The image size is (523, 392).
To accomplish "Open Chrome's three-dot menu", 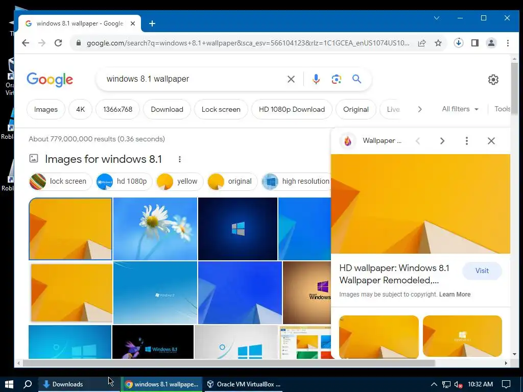I will [508, 43].
